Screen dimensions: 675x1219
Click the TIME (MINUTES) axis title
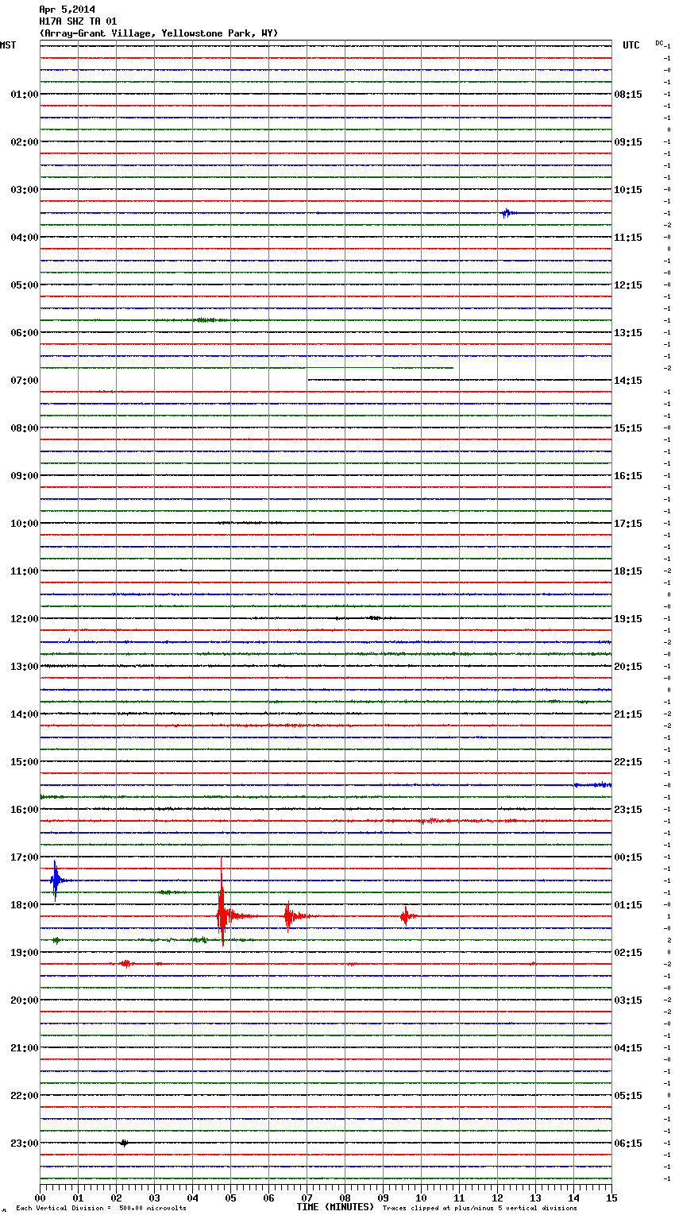pyautogui.click(x=335, y=1207)
